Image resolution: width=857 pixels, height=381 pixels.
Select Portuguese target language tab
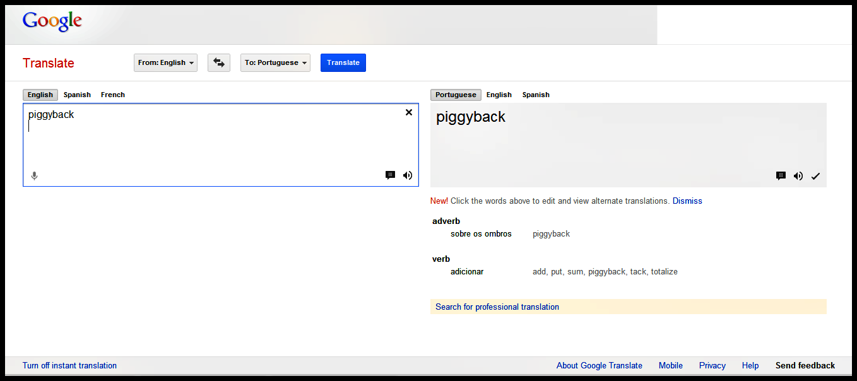pos(456,95)
